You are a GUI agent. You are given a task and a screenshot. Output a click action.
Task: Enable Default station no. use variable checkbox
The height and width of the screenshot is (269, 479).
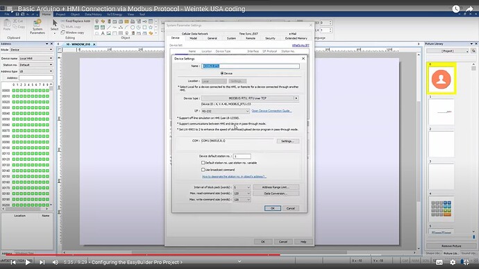click(203, 163)
